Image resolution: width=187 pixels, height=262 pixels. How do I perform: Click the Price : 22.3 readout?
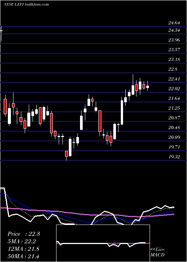24,234
